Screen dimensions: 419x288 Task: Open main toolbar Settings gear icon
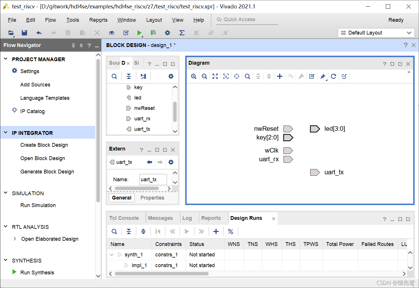point(167,33)
